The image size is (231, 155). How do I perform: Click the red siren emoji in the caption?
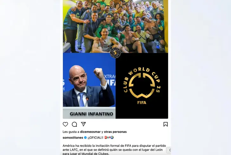[x=105, y=138]
